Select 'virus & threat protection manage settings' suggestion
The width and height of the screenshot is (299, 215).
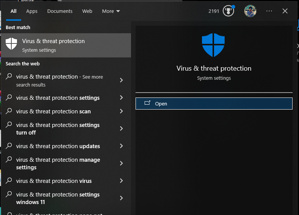[x=58, y=164]
